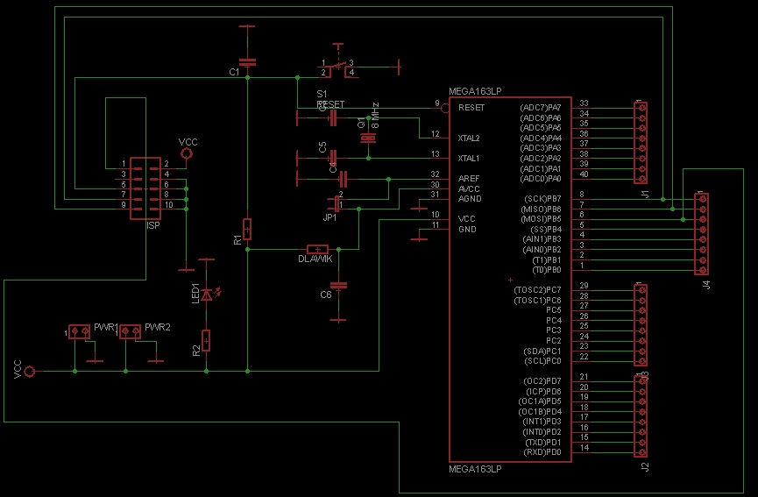The height and width of the screenshot is (497, 758).
Task: Click the (OC1A)PD5 pin label
Action: [540, 401]
